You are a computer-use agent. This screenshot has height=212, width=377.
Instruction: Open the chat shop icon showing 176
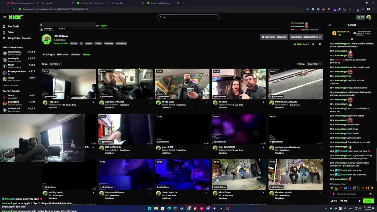[344, 201]
